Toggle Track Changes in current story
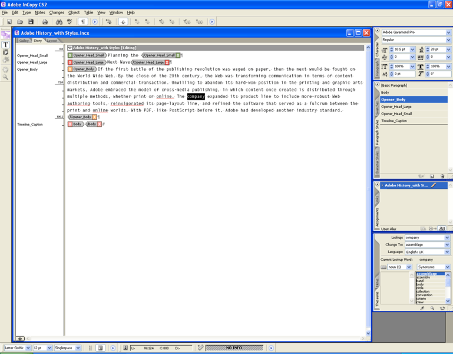453x354 pixels. (123, 21)
